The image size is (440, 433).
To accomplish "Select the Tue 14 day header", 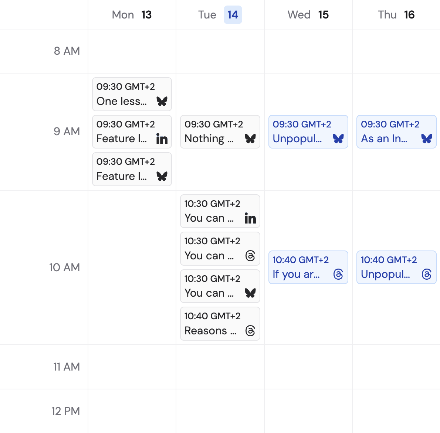I will click(x=220, y=15).
